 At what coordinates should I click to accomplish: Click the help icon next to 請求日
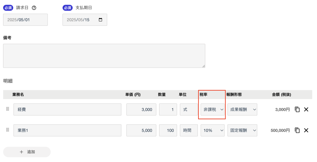coord(34,8)
